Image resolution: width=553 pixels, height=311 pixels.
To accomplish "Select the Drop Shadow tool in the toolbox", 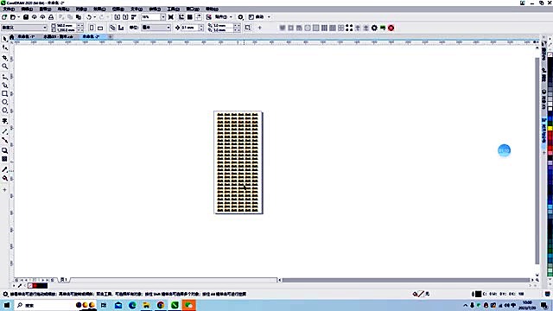I will pyautogui.click(x=4, y=150).
